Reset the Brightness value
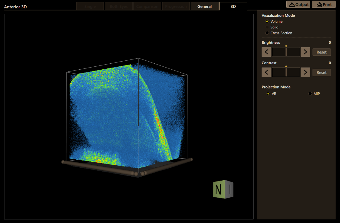 (x=322, y=52)
